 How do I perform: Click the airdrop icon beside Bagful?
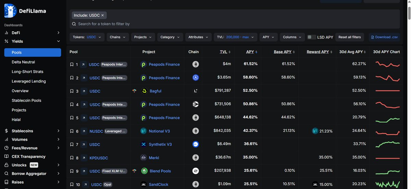[x=134, y=91]
